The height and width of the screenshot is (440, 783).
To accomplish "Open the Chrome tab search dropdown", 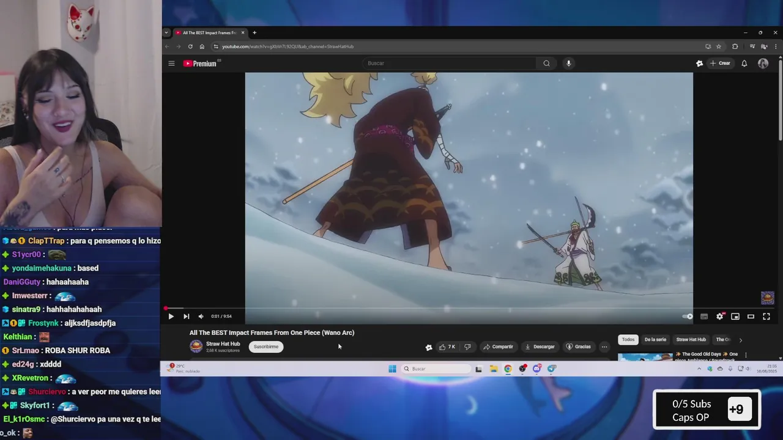I will (x=166, y=32).
